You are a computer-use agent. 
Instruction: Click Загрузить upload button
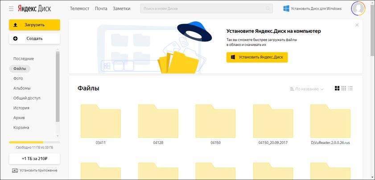34,25
